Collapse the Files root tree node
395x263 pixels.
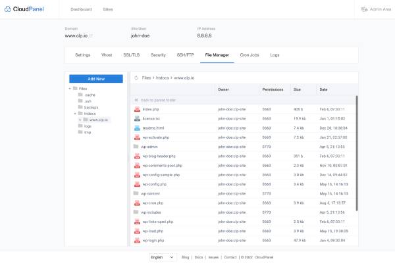tap(70, 88)
